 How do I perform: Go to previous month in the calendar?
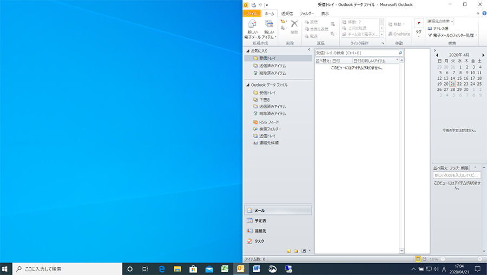(437, 55)
